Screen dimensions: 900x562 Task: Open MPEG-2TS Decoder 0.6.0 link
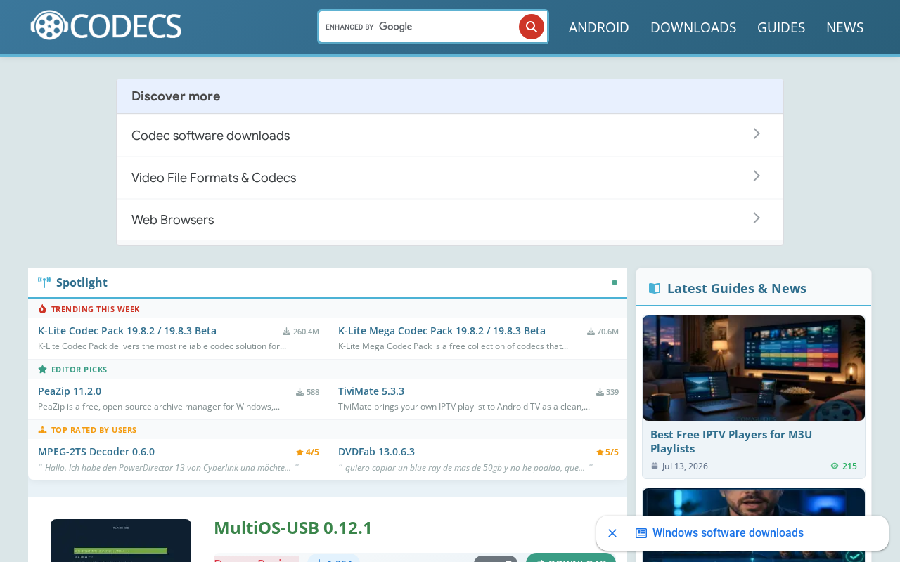point(96,452)
